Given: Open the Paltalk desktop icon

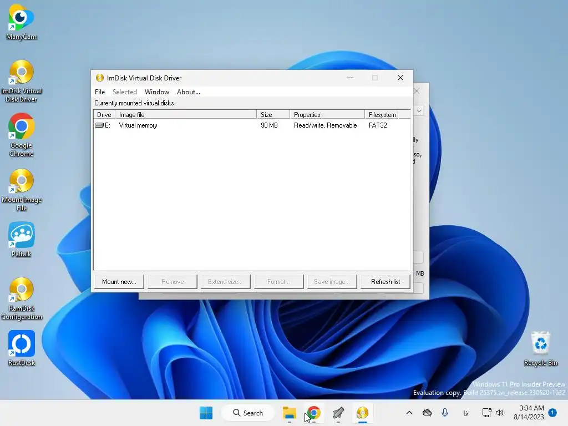Looking at the screenshot, I should click(22, 240).
